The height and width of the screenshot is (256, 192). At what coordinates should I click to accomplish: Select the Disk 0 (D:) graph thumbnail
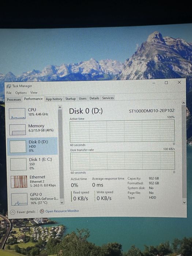click(18, 147)
